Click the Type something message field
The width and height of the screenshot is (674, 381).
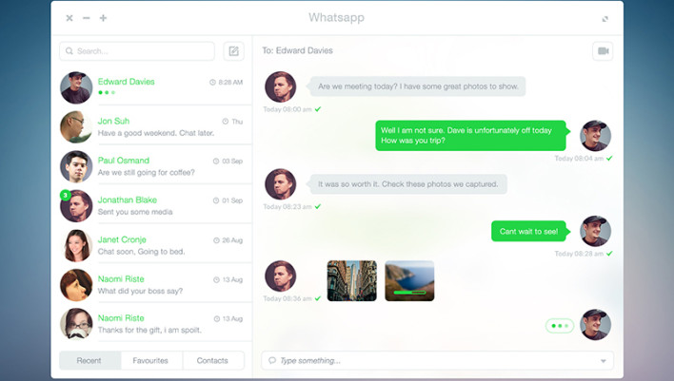pyautogui.click(x=437, y=360)
